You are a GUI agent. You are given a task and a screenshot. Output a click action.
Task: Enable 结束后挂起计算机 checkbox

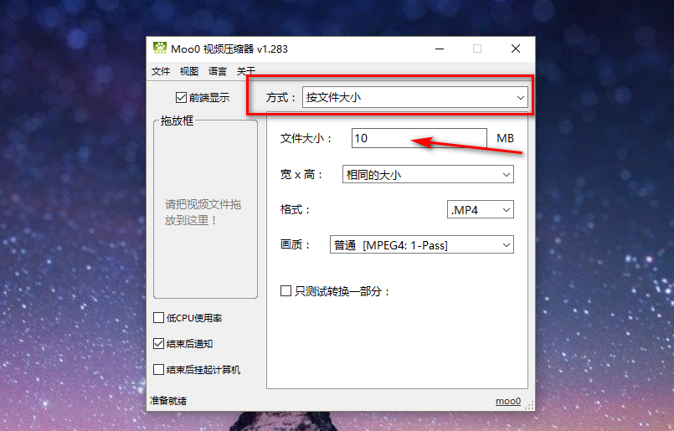tap(158, 370)
